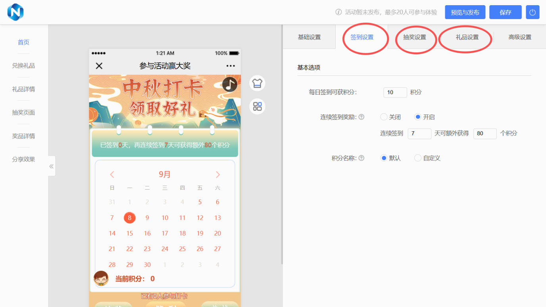The image size is (546, 307).
Task: Collapse the left sidebar with double chevron
Action: coord(51,166)
